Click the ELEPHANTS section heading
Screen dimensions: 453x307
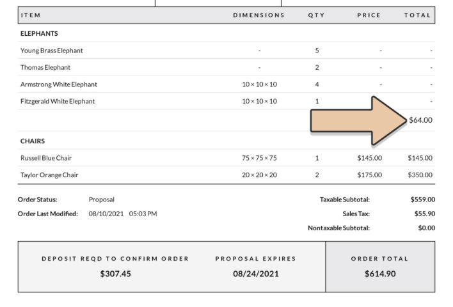[39, 33]
